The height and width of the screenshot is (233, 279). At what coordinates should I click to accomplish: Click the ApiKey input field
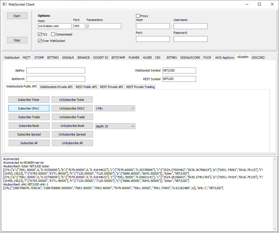(x=56, y=70)
